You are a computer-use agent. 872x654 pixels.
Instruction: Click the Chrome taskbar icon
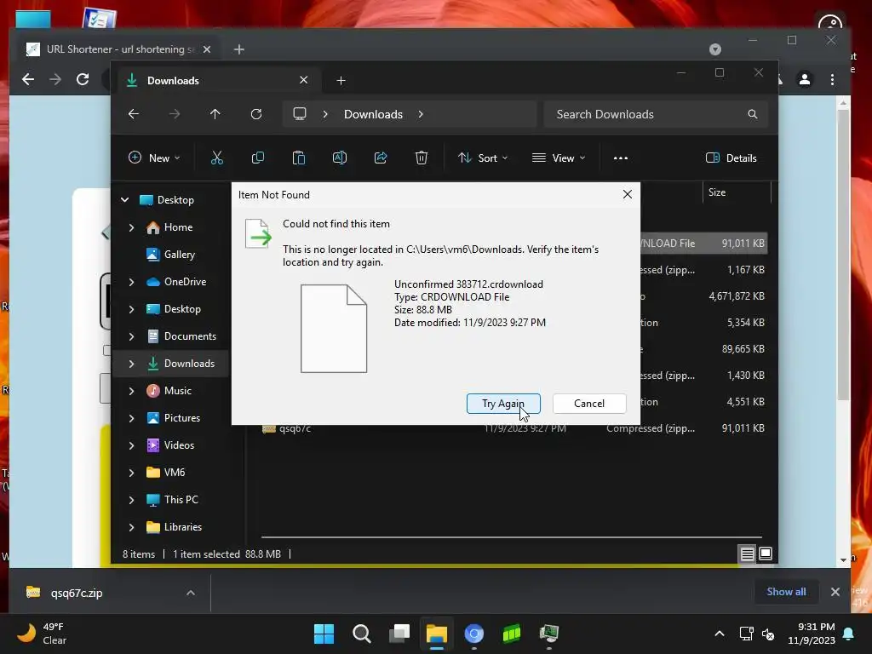click(x=473, y=634)
